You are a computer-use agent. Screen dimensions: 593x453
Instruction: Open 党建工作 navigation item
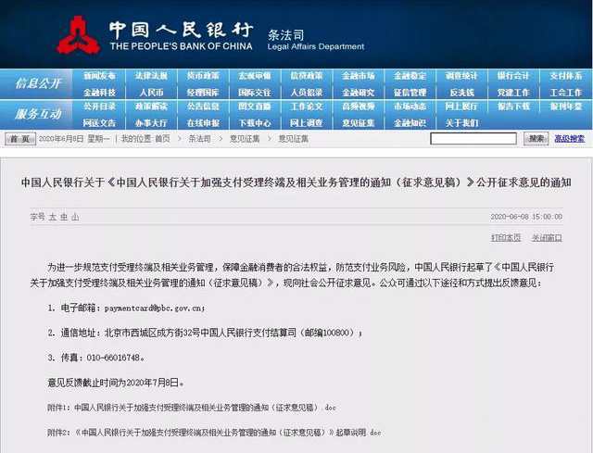pyautogui.click(x=513, y=93)
